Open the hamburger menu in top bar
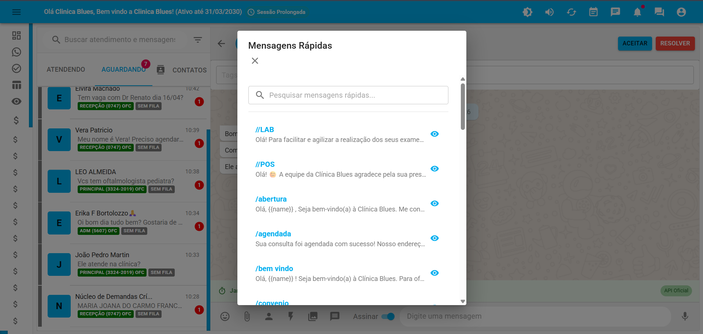The image size is (703, 334). (16, 12)
